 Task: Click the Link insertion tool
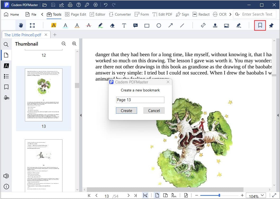203,25
